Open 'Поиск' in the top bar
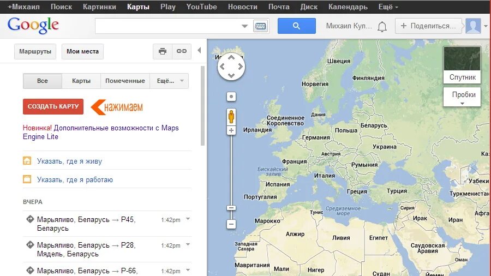The height and width of the screenshot is (276, 491). point(61,7)
